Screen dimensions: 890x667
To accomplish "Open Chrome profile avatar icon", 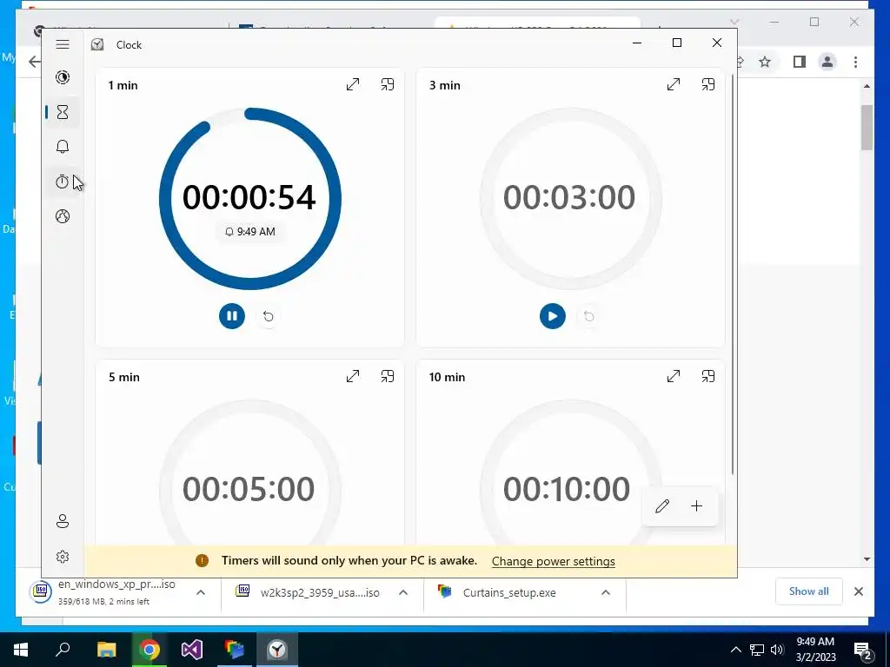I will pos(827,62).
